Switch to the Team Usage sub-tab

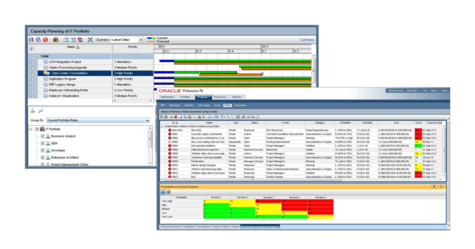(203, 105)
